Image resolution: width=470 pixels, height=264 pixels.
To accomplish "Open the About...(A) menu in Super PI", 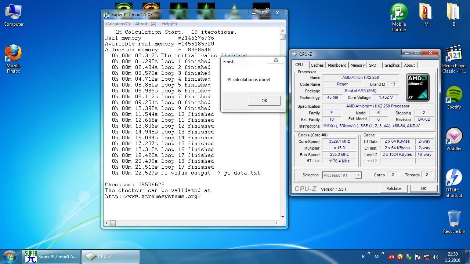I will click(x=145, y=24).
